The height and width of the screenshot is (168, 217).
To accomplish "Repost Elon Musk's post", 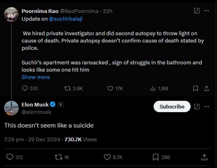I will [x=58, y=157].
